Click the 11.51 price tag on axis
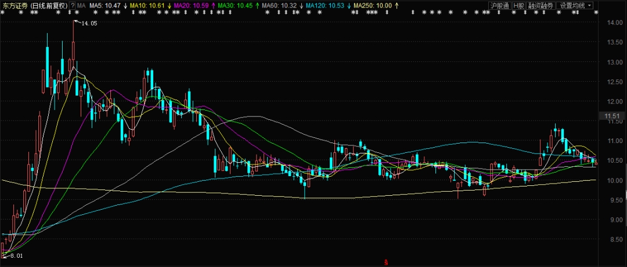This screenshot has width=627, height=267. (x=613, y=117)
